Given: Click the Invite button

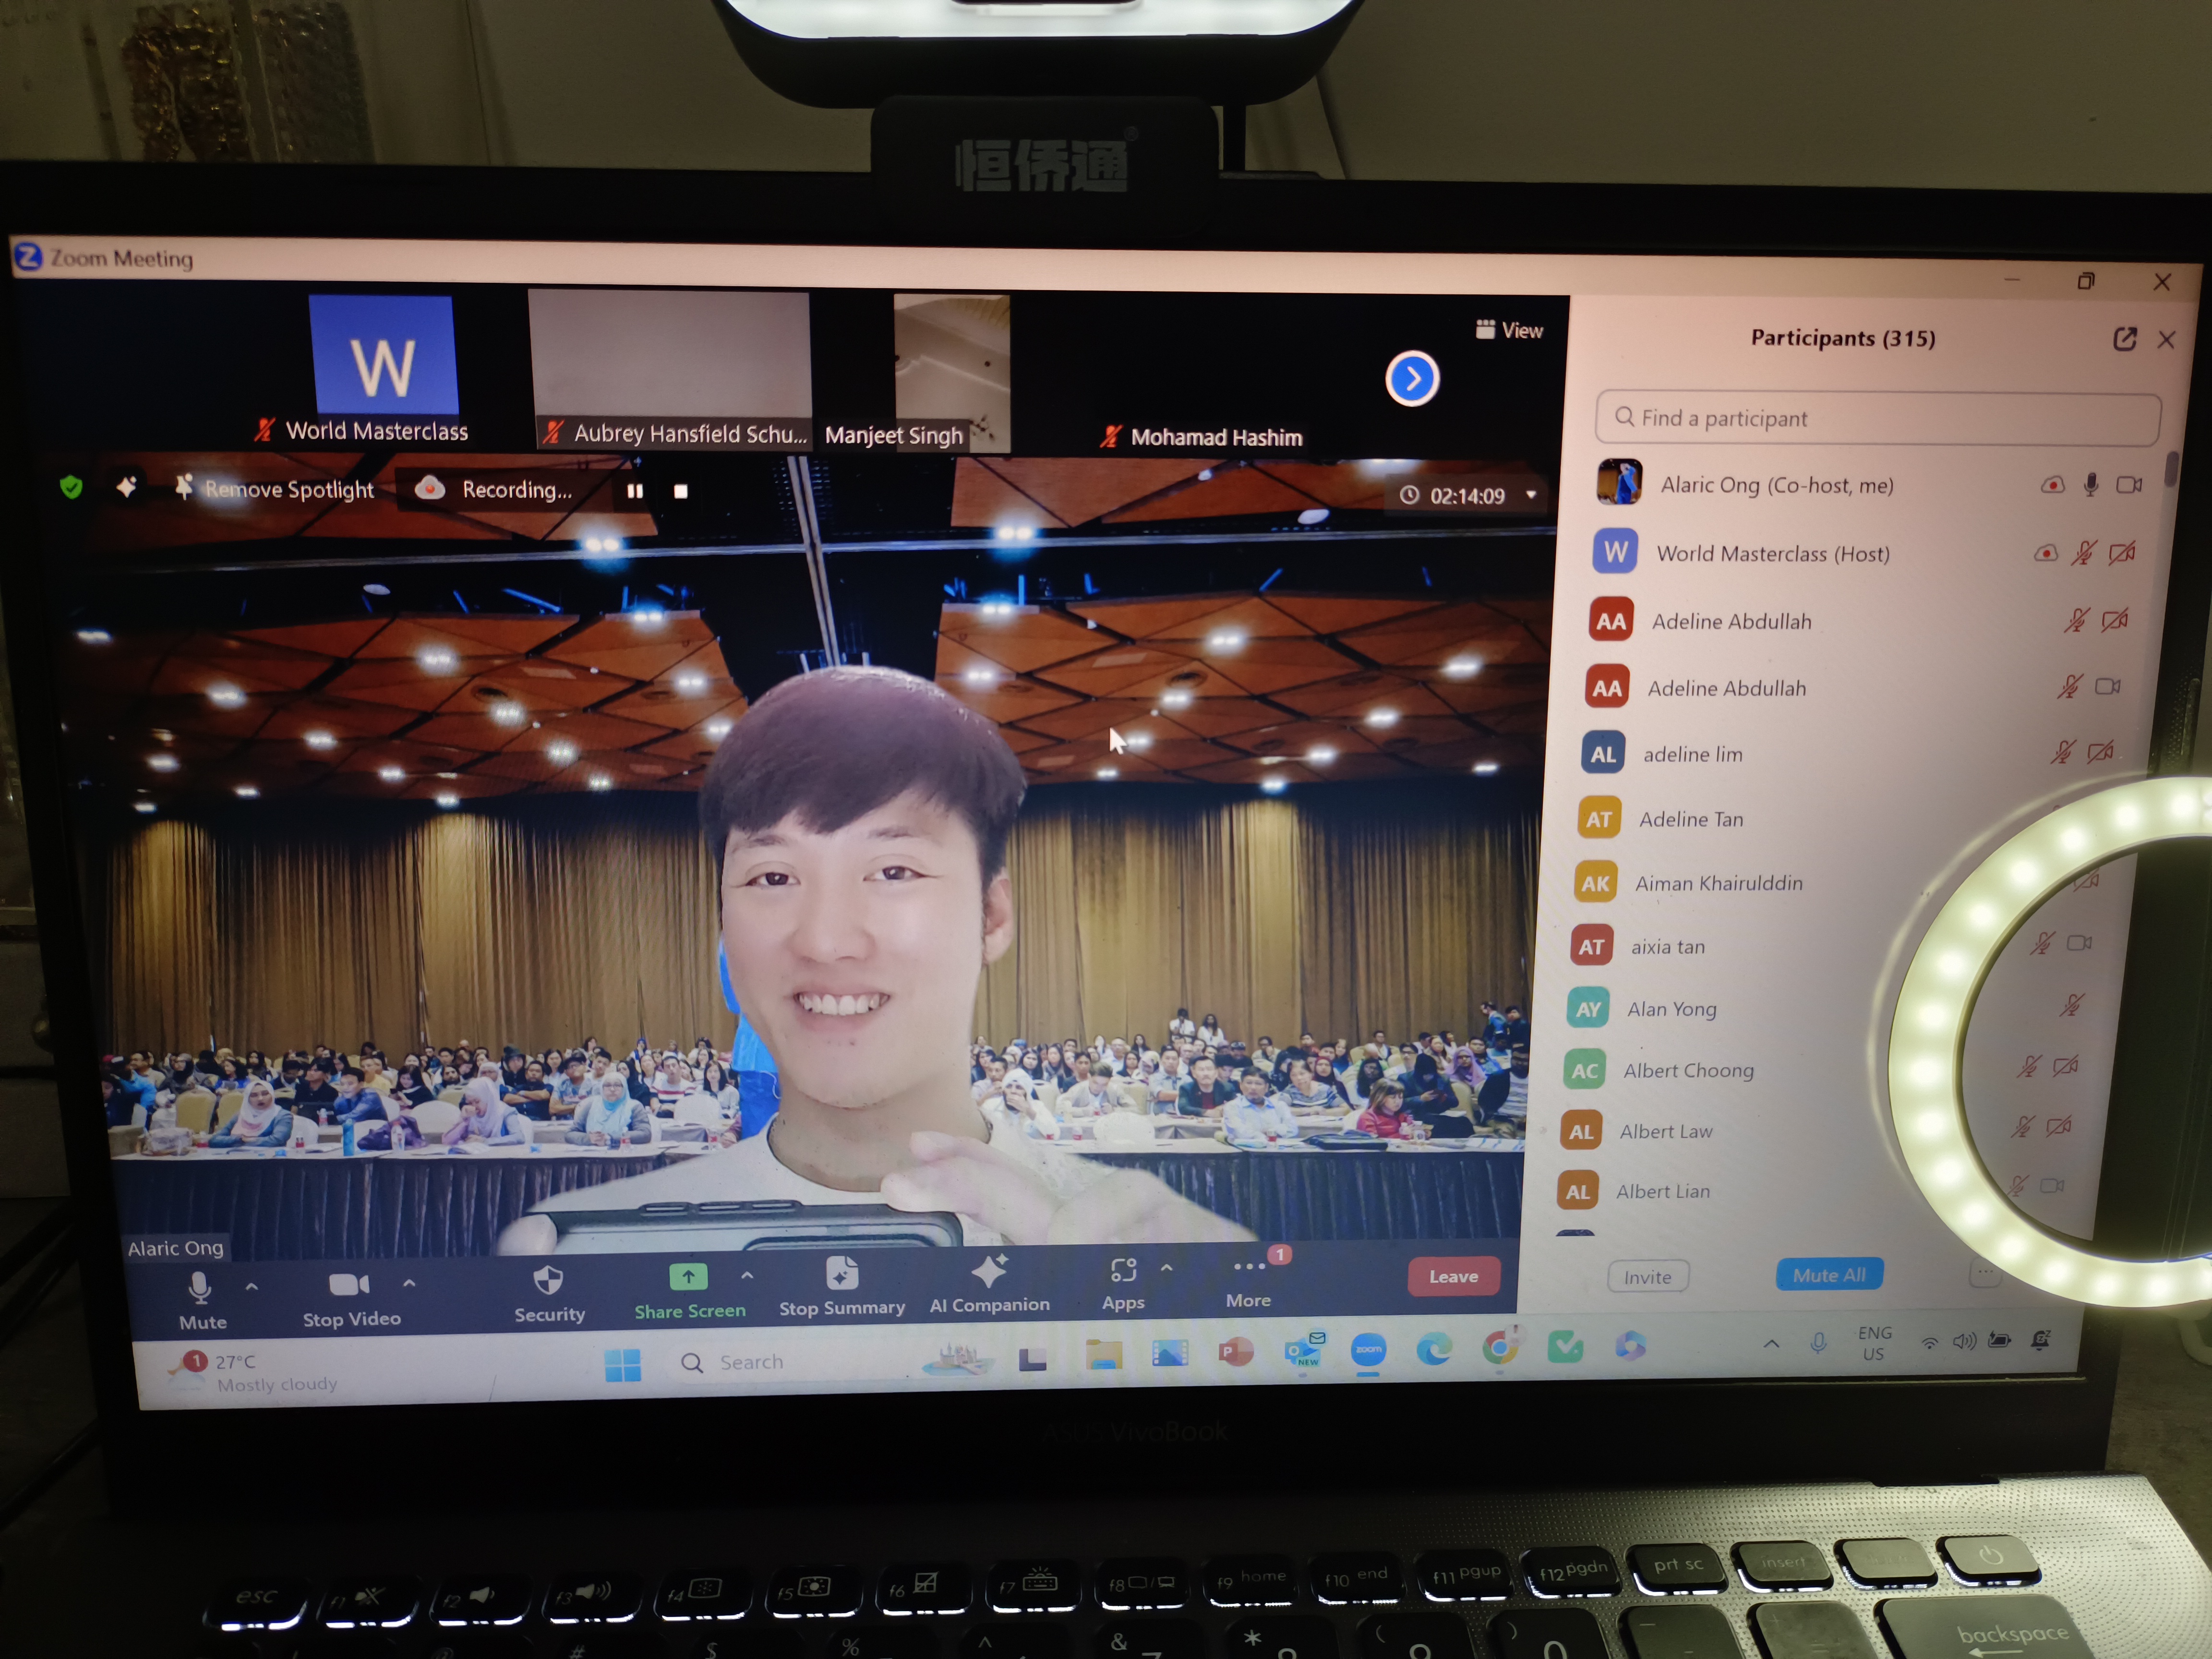Looking at the screenshot, I should [x=1647, y=1277].
